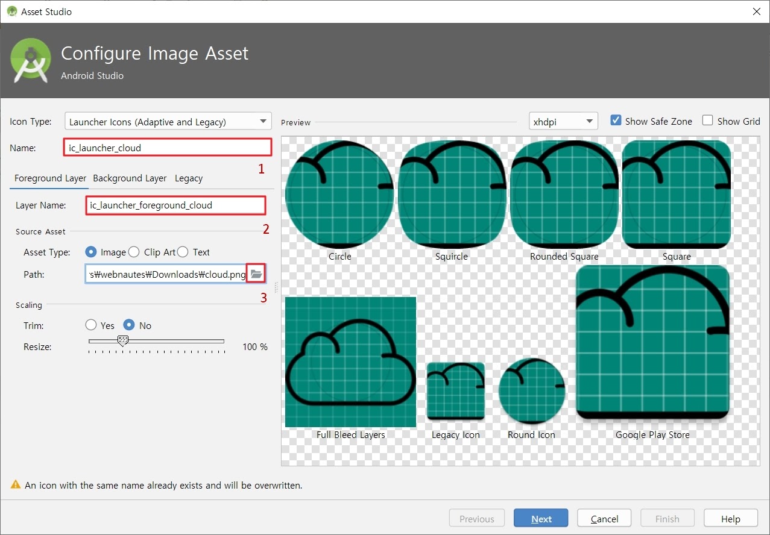The height and width of the screenshot is (535, 770).
Task: Open the Icon Type dropdown
Action: click(168, 122)
